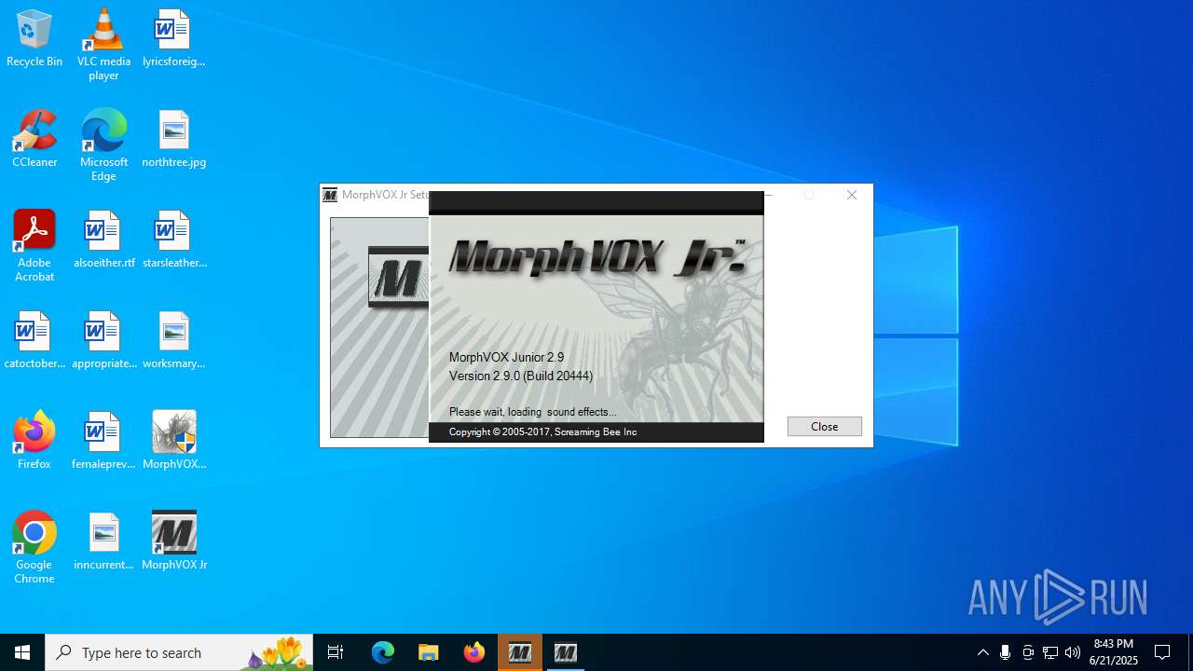Show hidden system tray icons
The width and height of the screenshot is (1193, 671).
tap(982, 652)
